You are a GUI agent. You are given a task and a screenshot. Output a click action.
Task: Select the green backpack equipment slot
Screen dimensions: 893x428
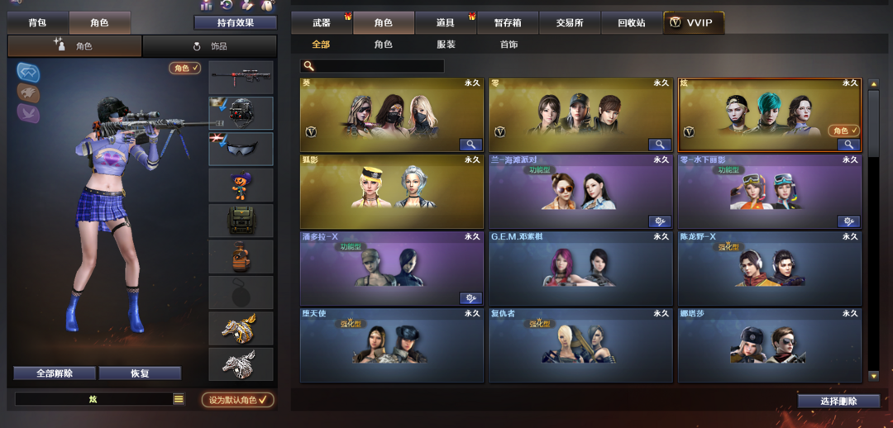(241, 221)
